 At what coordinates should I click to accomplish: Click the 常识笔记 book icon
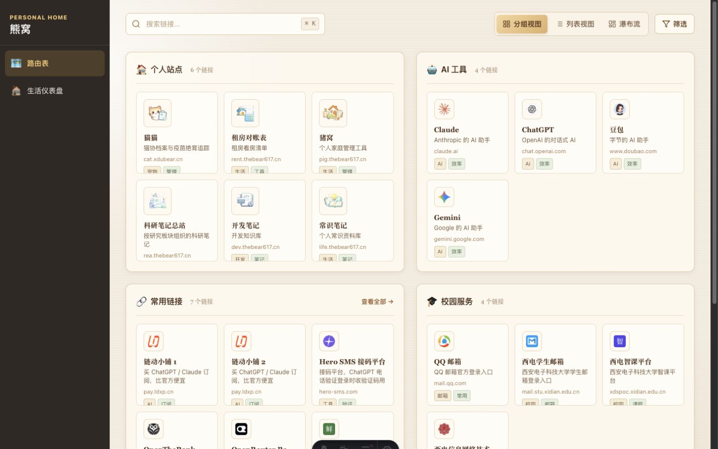[333, 201]
